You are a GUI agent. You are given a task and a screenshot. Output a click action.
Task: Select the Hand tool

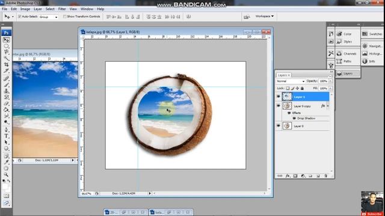tap(7, 169)
